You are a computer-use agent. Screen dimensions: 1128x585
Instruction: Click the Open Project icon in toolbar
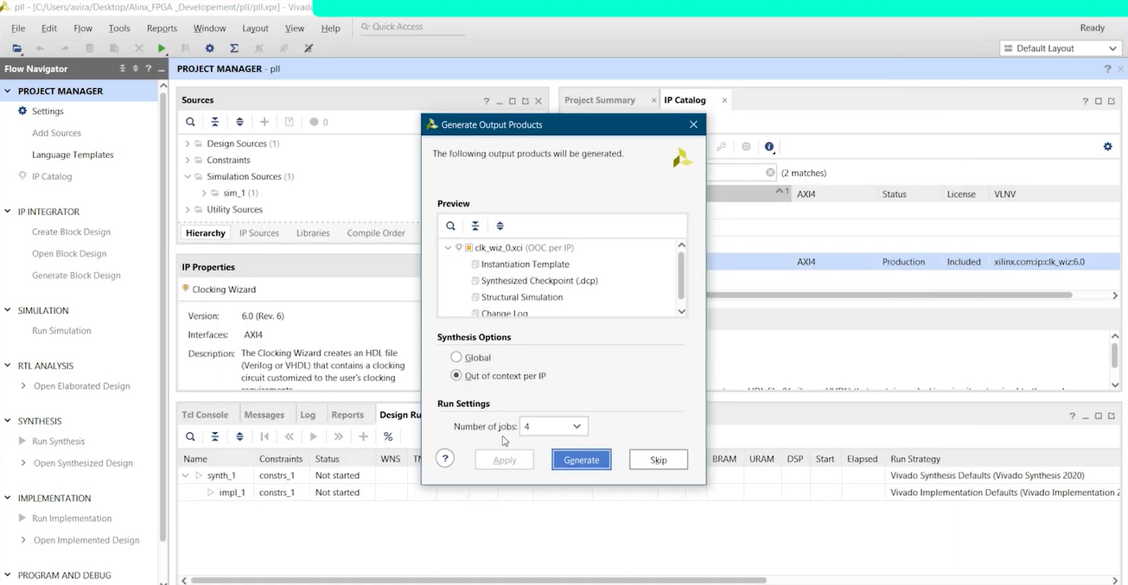(x=16, y=48)
